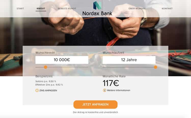The width and height of the screenshot is (191, 118).
Task: Select the KREDIT navigation tab
Action: click(x=41, y=8)
